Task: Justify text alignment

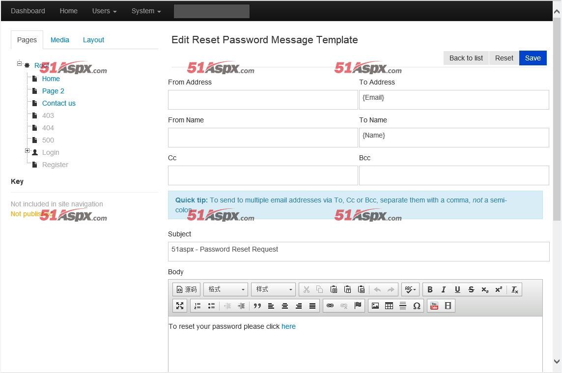Action: click(312, 306)
